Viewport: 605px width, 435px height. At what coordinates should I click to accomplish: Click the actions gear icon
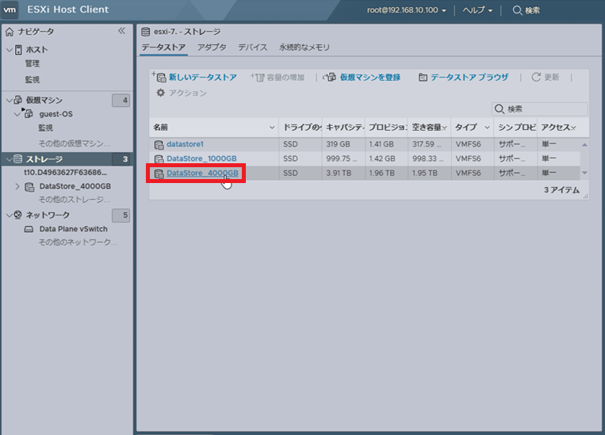tap(161, 93)
